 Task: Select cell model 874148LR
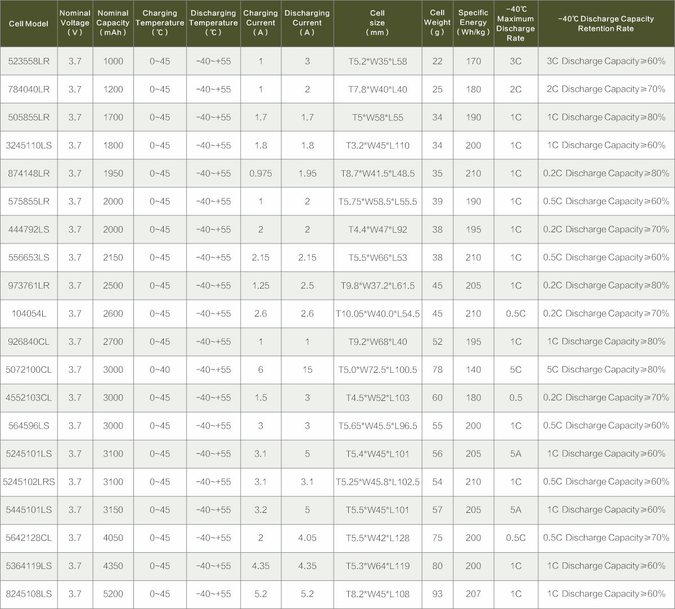click(29, 174)
